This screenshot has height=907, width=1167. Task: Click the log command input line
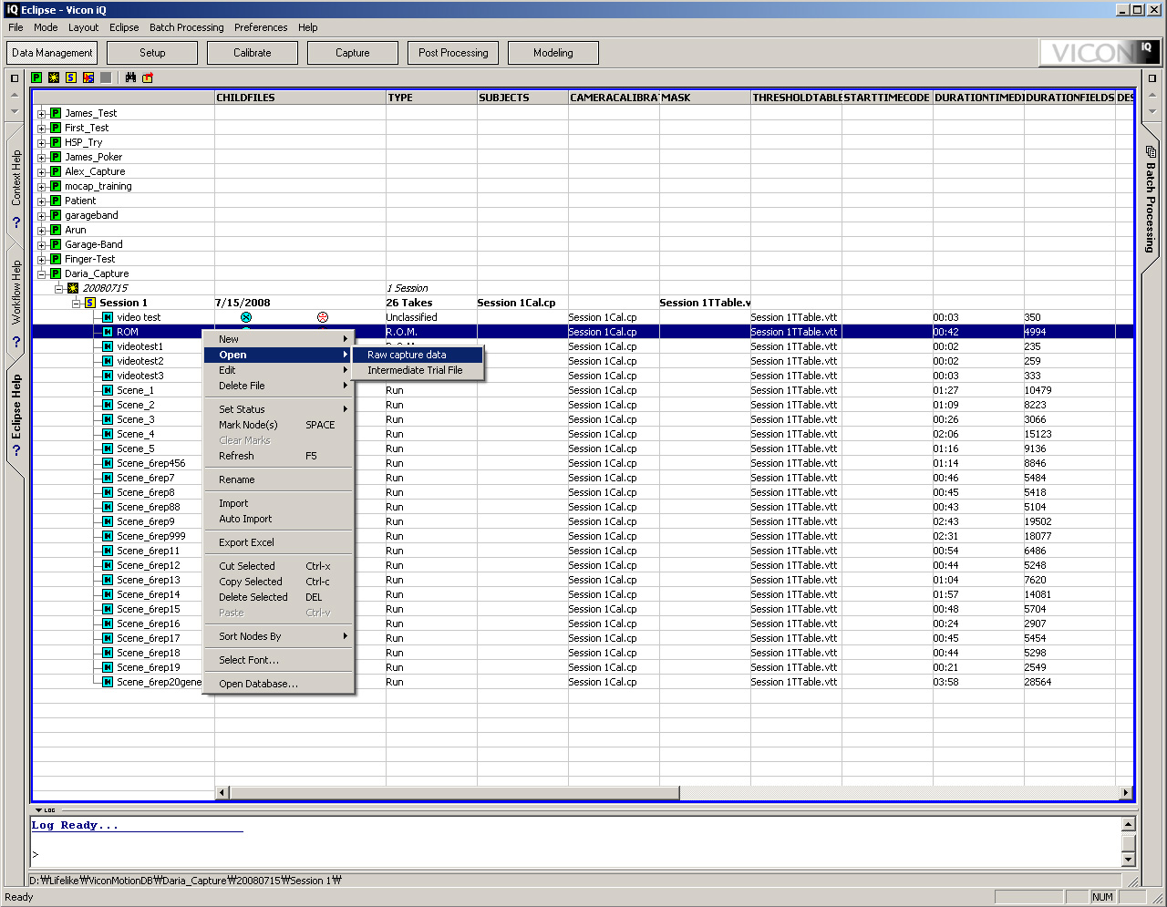pos(574,855)
